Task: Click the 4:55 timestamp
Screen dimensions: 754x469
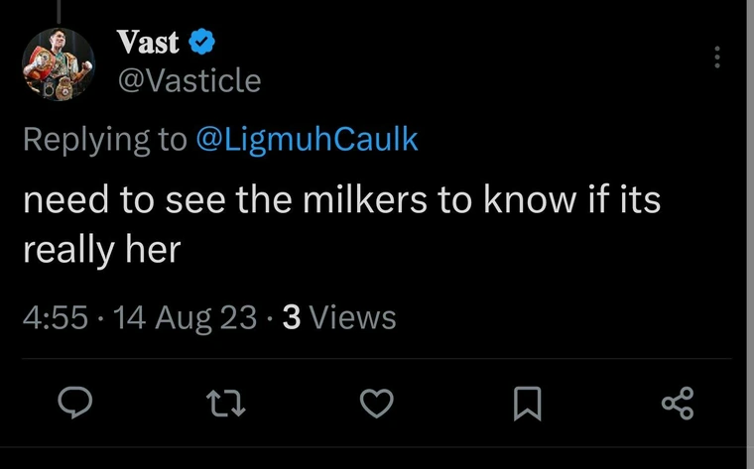Action: pyautogui.click(x=56, y=317)
